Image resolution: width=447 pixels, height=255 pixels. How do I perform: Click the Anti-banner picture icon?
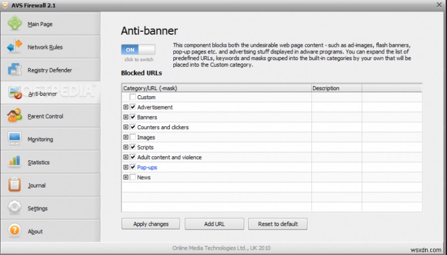(15, 93)
